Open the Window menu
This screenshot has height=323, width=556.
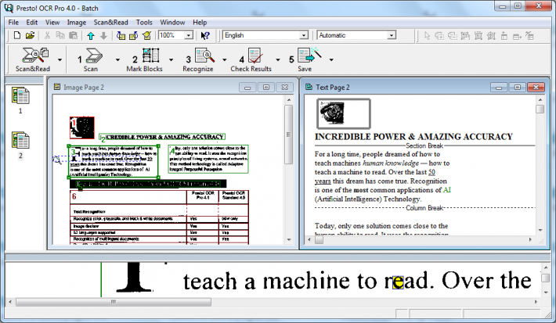(x=172, y=23)
